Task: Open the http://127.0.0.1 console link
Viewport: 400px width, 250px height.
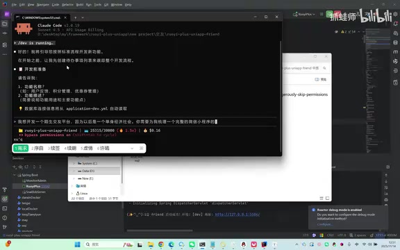Action: (x=237, y=215)
